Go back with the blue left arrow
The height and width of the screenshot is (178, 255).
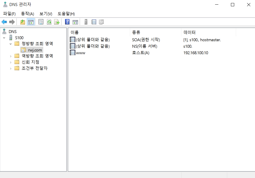(4, 22)
